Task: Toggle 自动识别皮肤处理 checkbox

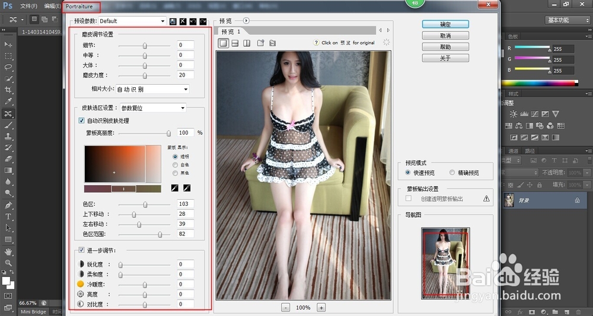Action: coord(81,120)
